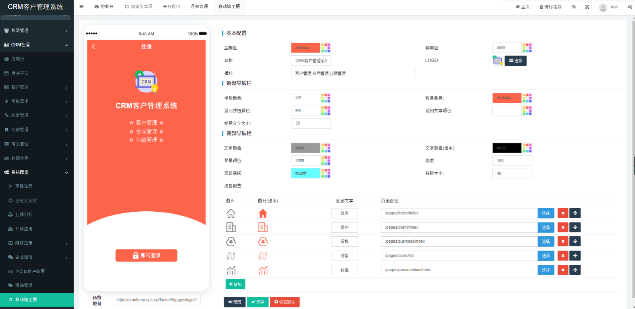The image size is (635, 309).
Task: Click the hamburger menu toggle icon
Action: [82, 7]
